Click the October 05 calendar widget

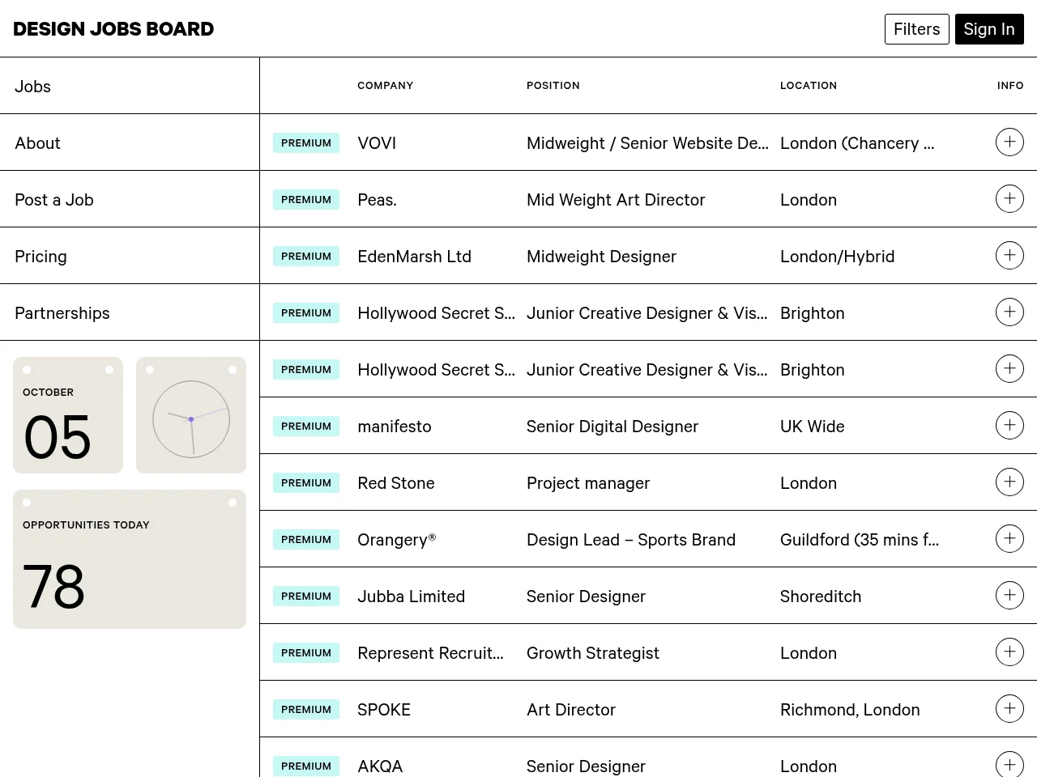click(68, 415)
